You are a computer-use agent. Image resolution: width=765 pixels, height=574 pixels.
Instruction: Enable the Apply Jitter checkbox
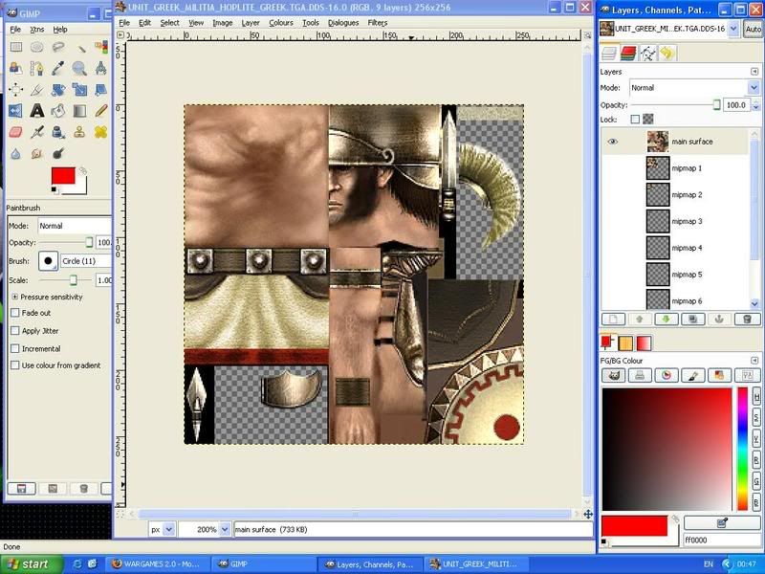pos(14,330)
